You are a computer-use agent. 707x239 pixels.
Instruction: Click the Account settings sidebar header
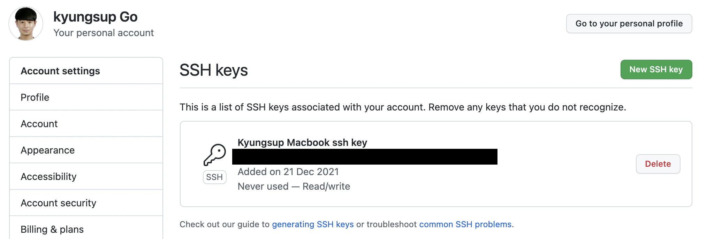(60, 71)
